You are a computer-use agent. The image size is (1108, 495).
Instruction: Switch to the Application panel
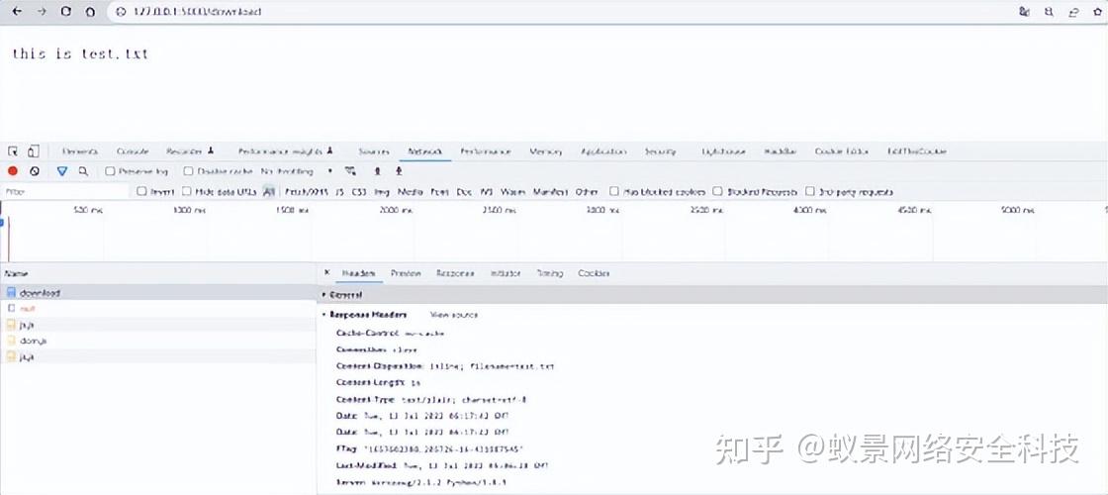point(603,151)
